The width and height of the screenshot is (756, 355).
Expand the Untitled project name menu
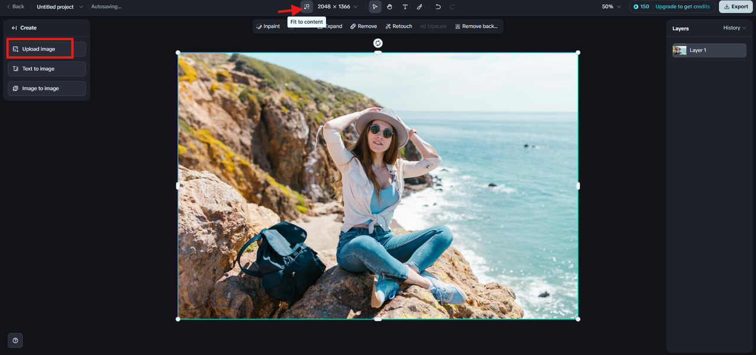click(x=60, y=6)
